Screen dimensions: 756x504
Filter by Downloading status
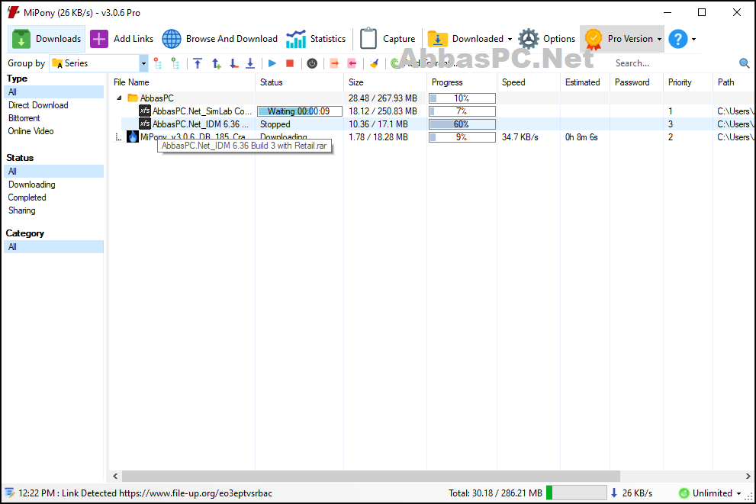[32, 185]
